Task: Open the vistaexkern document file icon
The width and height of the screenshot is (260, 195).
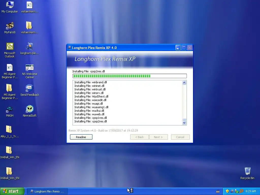Action: click(x=29, y=7)
